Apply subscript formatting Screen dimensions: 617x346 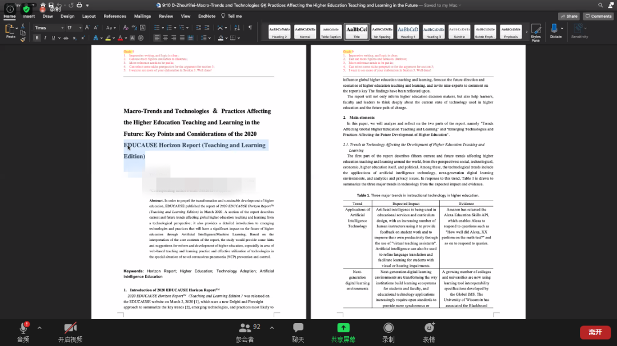pos(74,38)
